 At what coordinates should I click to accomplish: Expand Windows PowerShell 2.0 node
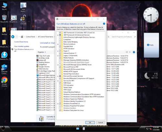[58, 104]
